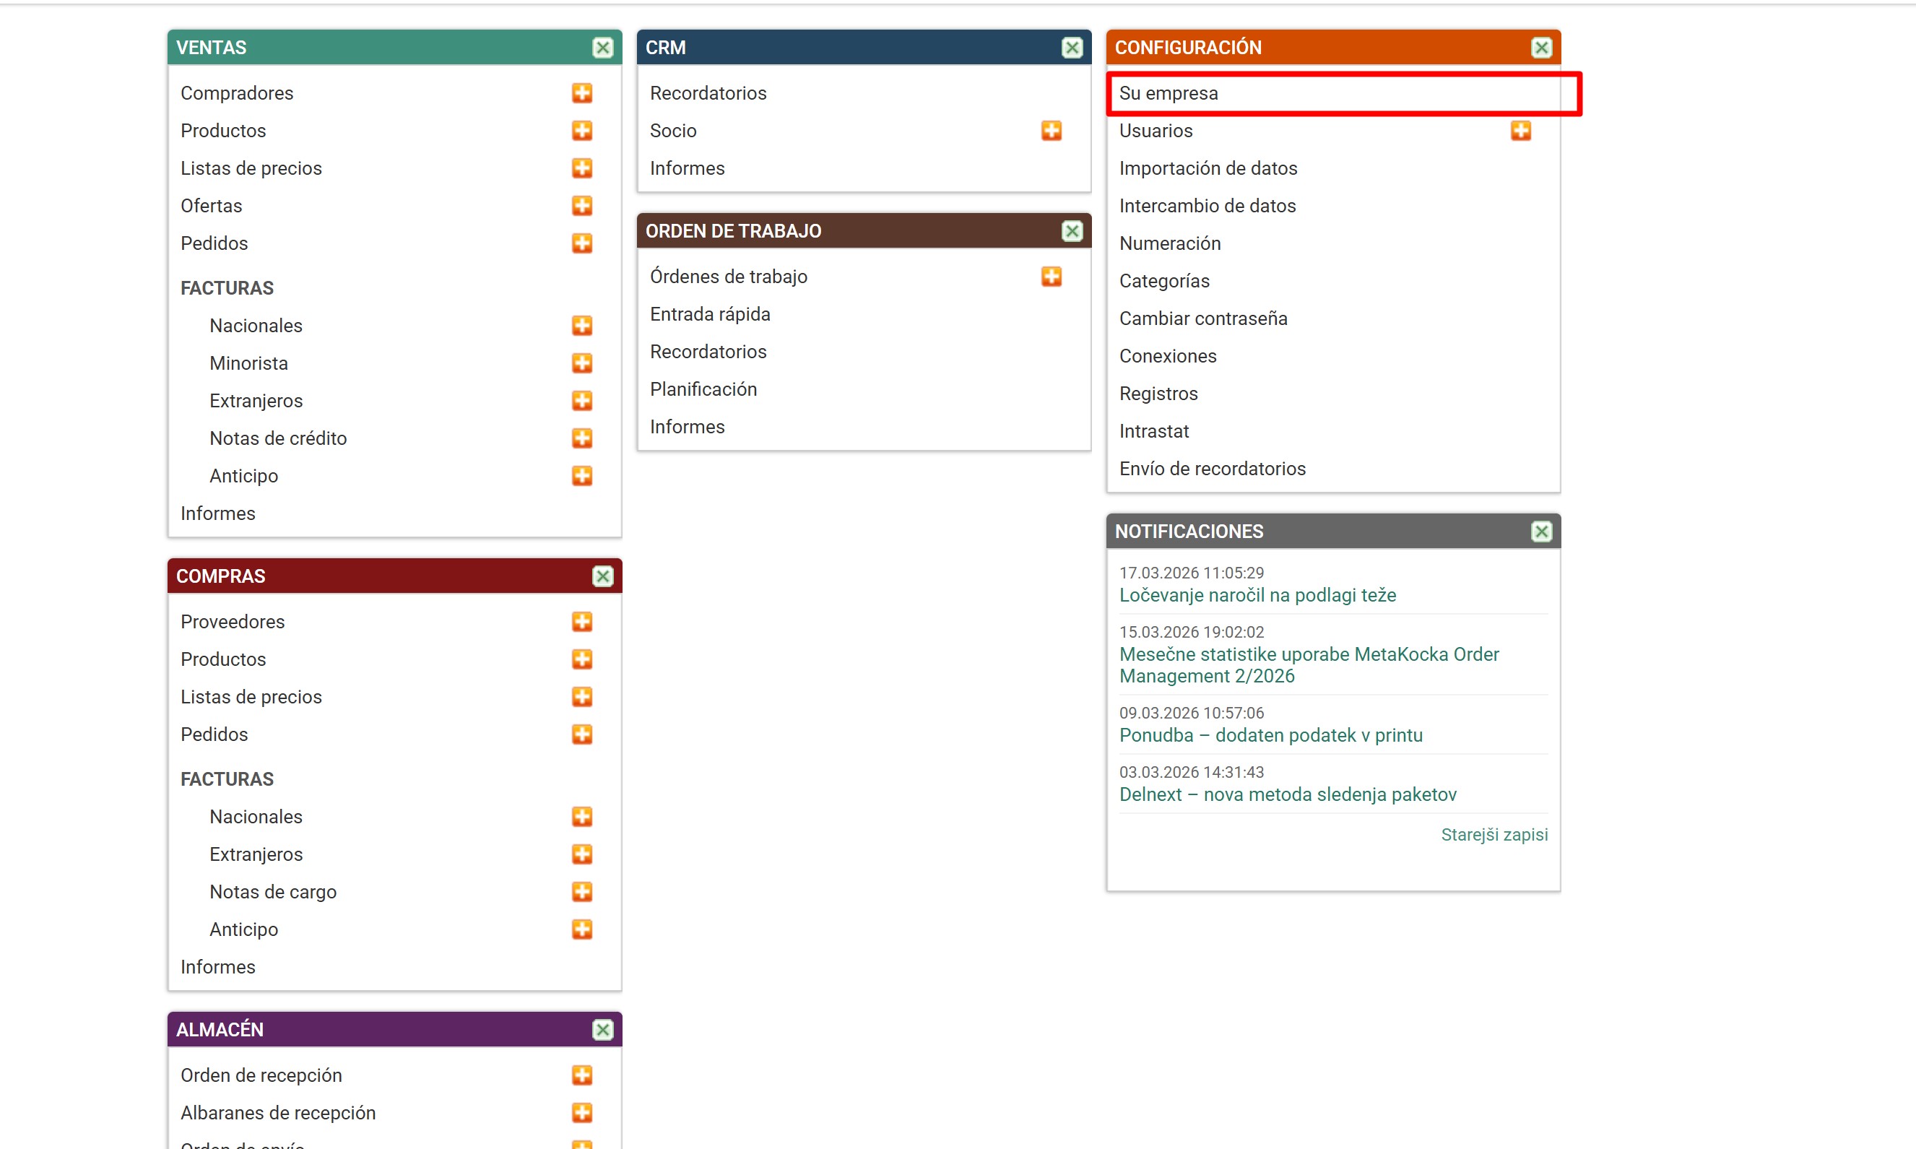The height and width of the screenshot is (1149, 1916).
Task: Click plus icon next to Órdenes de trabajo
Action: coord(1052,277)
